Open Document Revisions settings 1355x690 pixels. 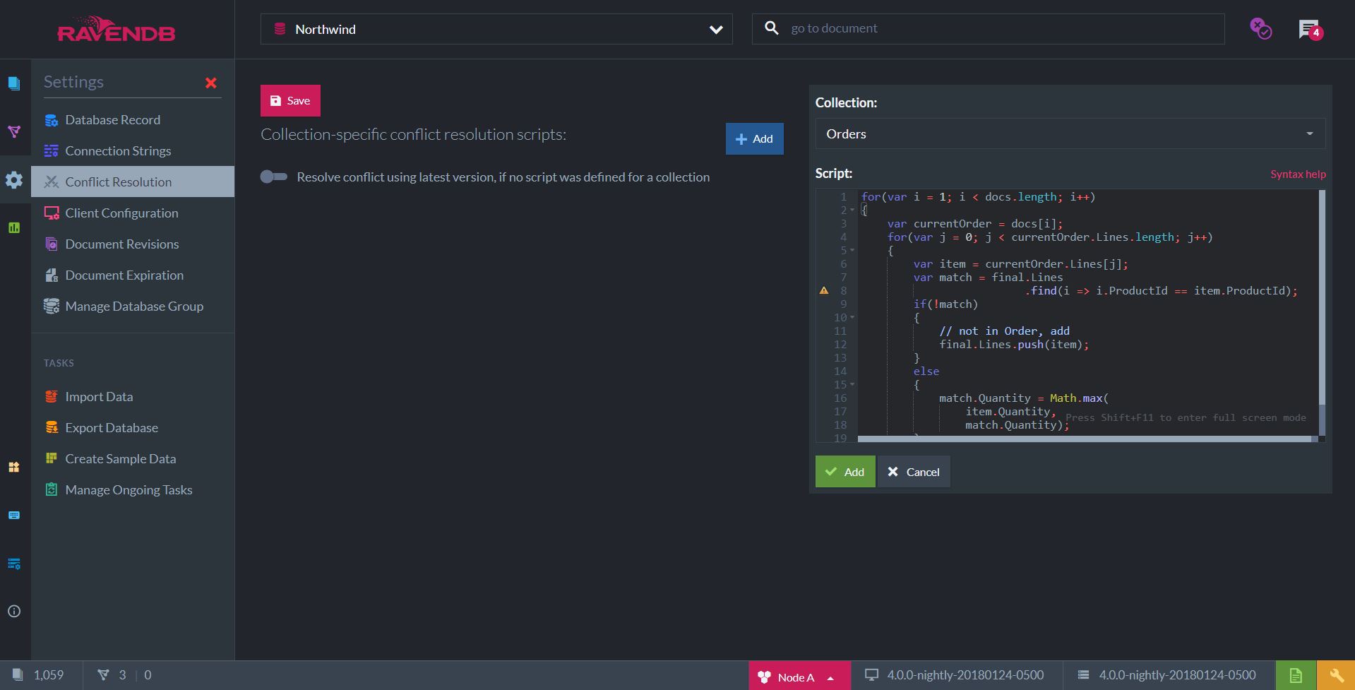(x=133, y=244)
